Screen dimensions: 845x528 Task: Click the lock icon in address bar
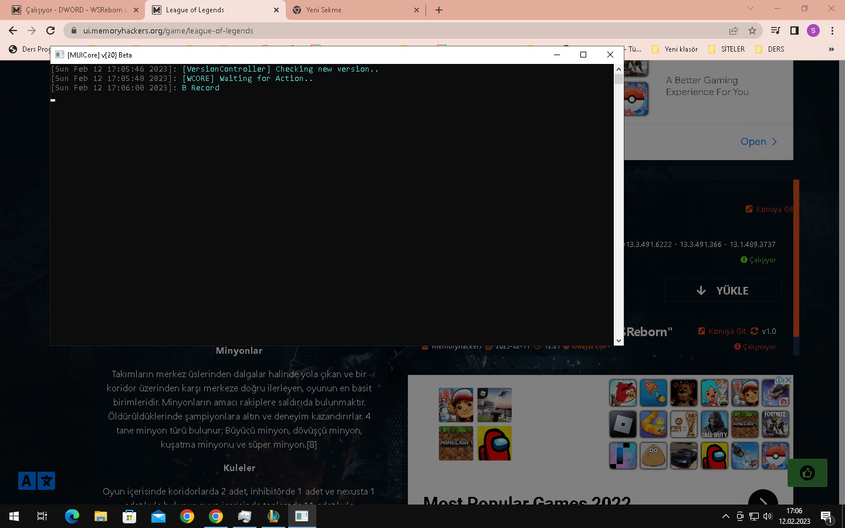tap(74, 31)
